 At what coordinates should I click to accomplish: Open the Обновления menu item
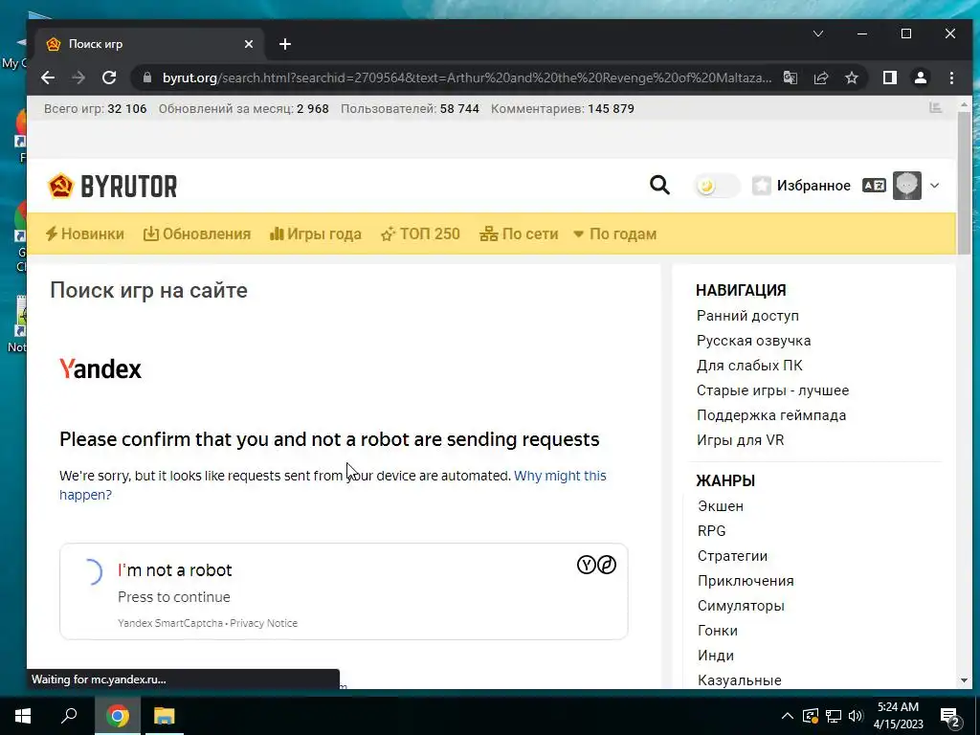pos(197,234)
